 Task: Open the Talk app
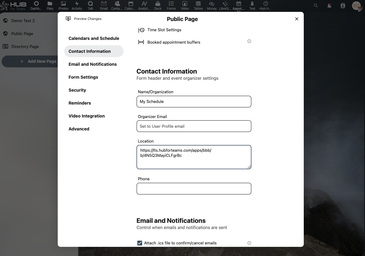(90, 6)
